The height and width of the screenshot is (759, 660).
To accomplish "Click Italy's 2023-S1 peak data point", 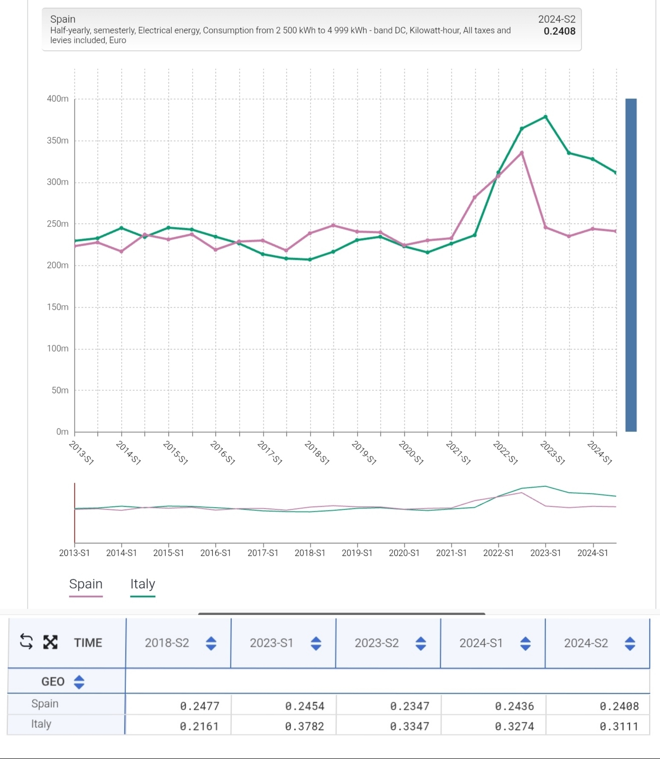I will [x=546, y=117].
